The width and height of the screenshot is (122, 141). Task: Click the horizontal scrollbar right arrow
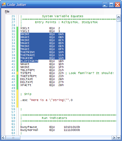tap(114, 138)
